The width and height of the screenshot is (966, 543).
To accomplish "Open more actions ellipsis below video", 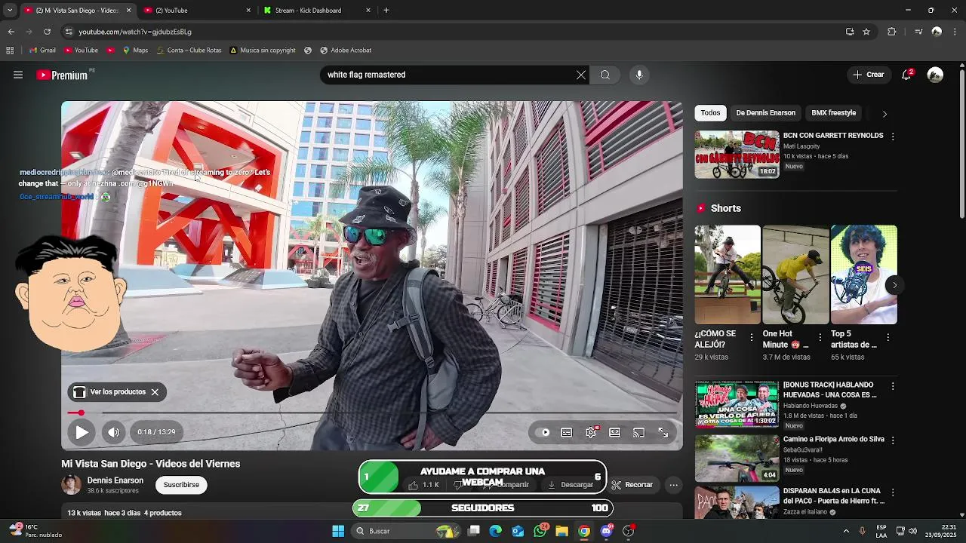I will [x=674, y=485].
